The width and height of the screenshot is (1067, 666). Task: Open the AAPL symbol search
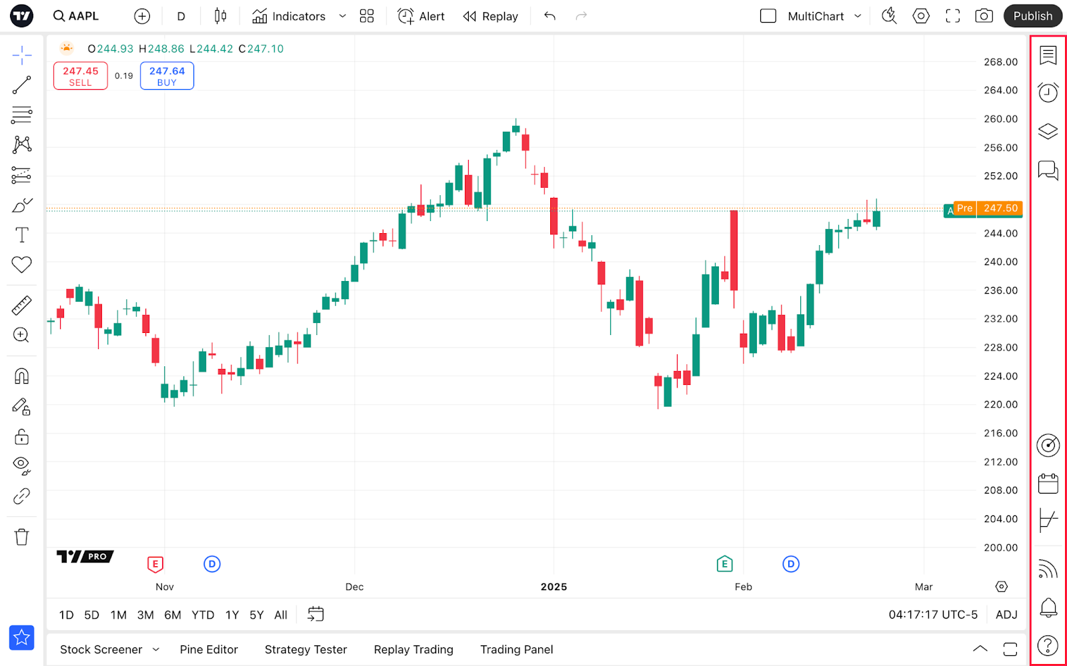[76, 16]
